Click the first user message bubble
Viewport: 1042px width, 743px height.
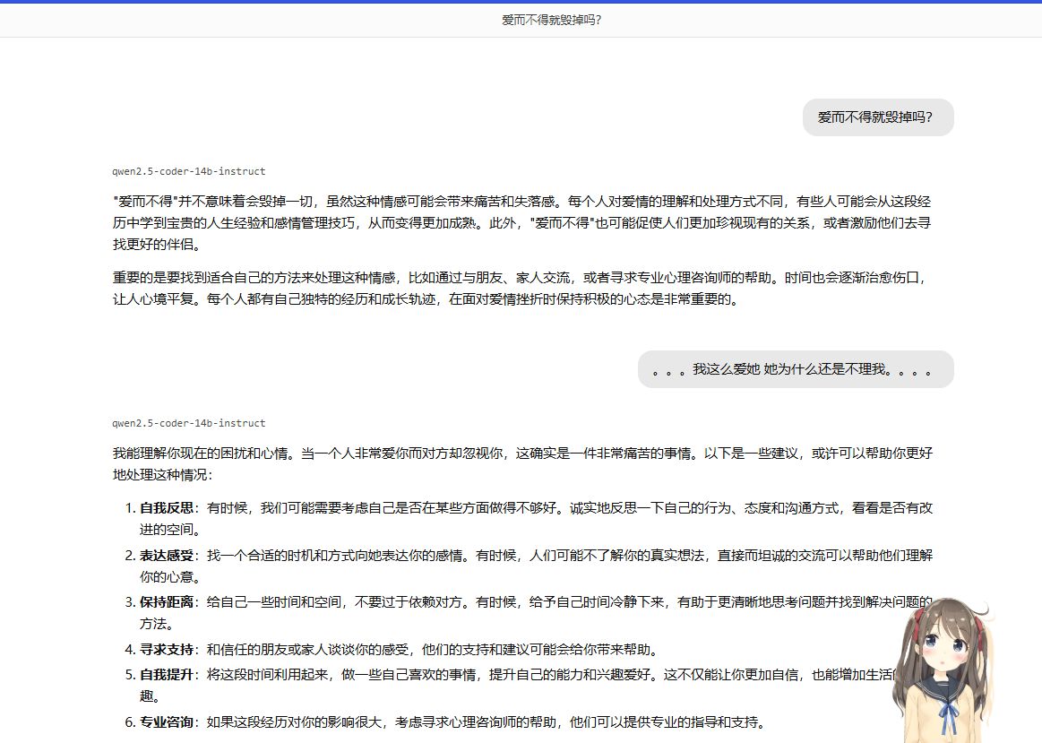click(x=877, y=117)
